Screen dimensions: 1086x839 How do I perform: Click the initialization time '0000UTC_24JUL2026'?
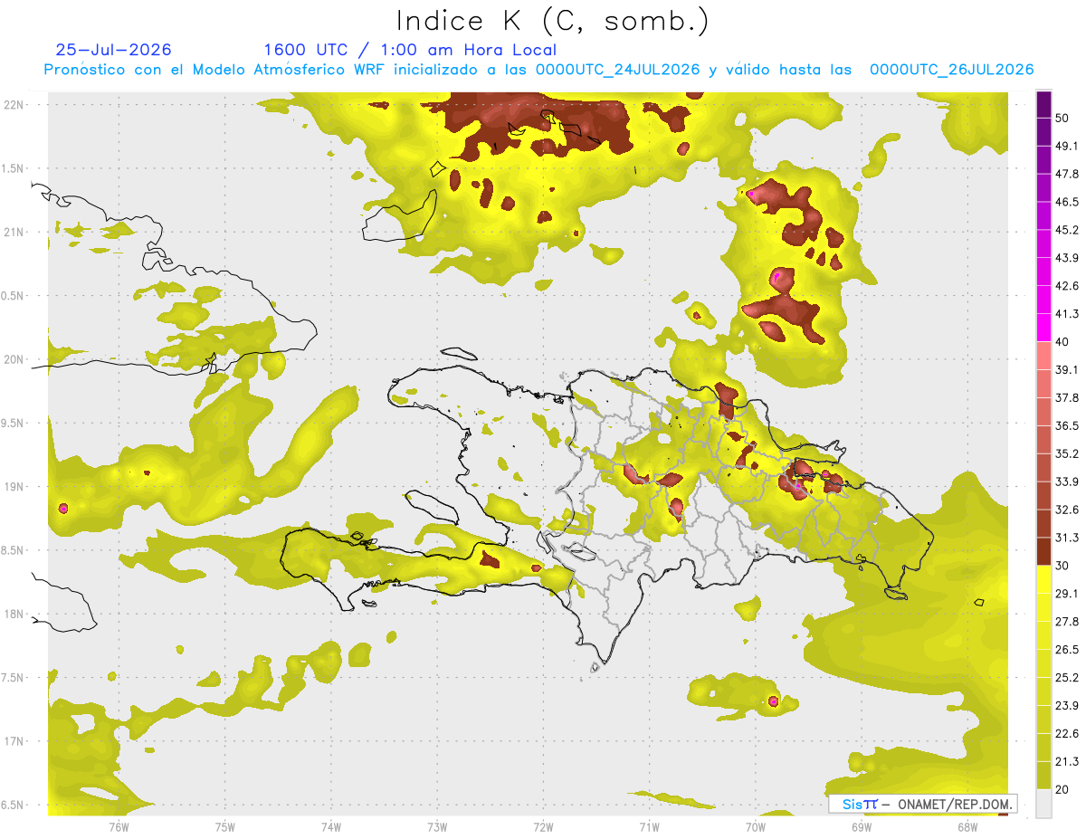[x=619, y=70]
